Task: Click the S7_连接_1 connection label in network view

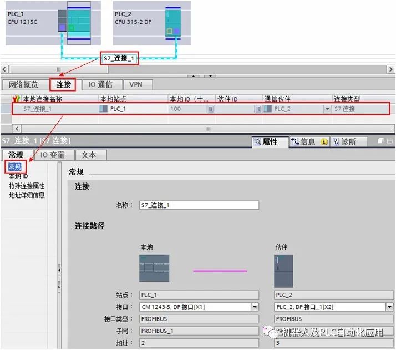Action: (119, 58)
